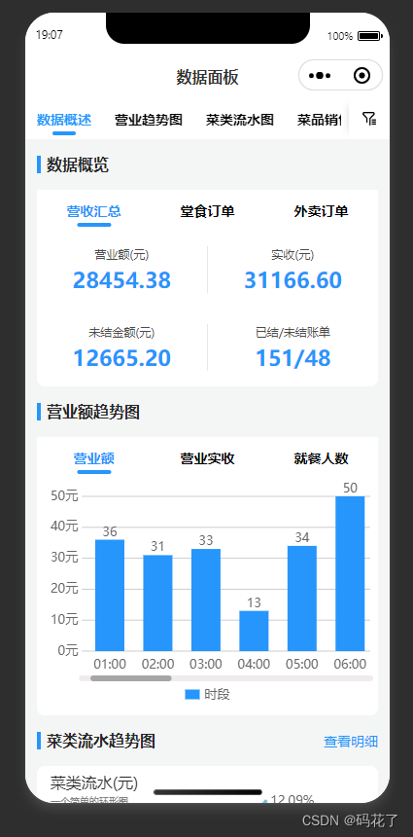Click the 实收(元) label
Screen dimensions: 413x837
pos(293,255)
